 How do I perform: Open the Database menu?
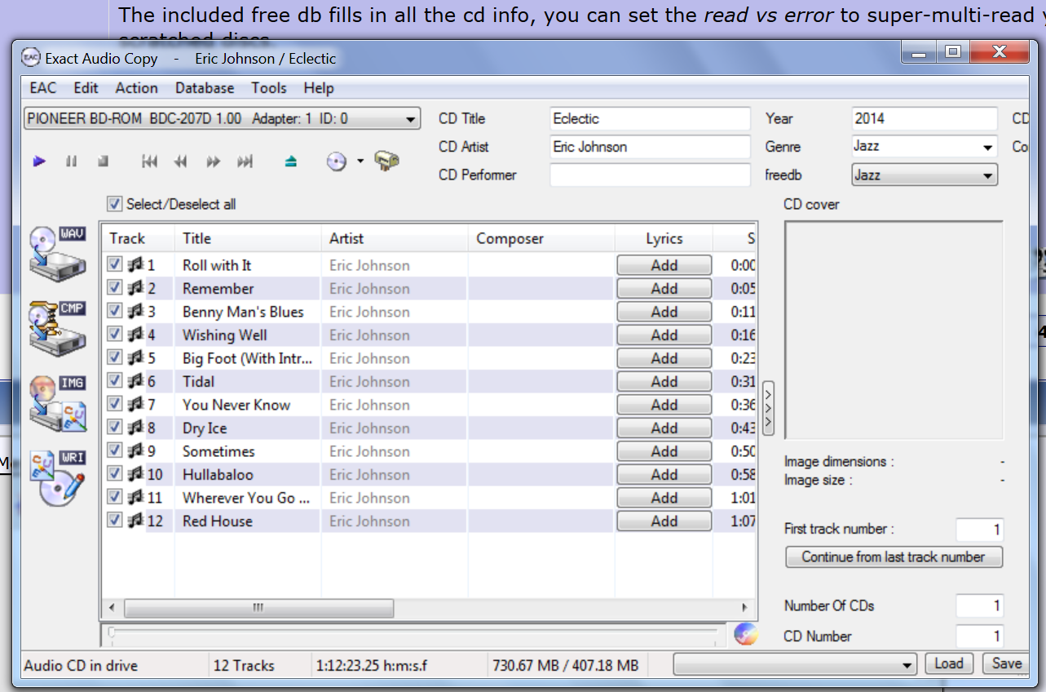[205, 88]
